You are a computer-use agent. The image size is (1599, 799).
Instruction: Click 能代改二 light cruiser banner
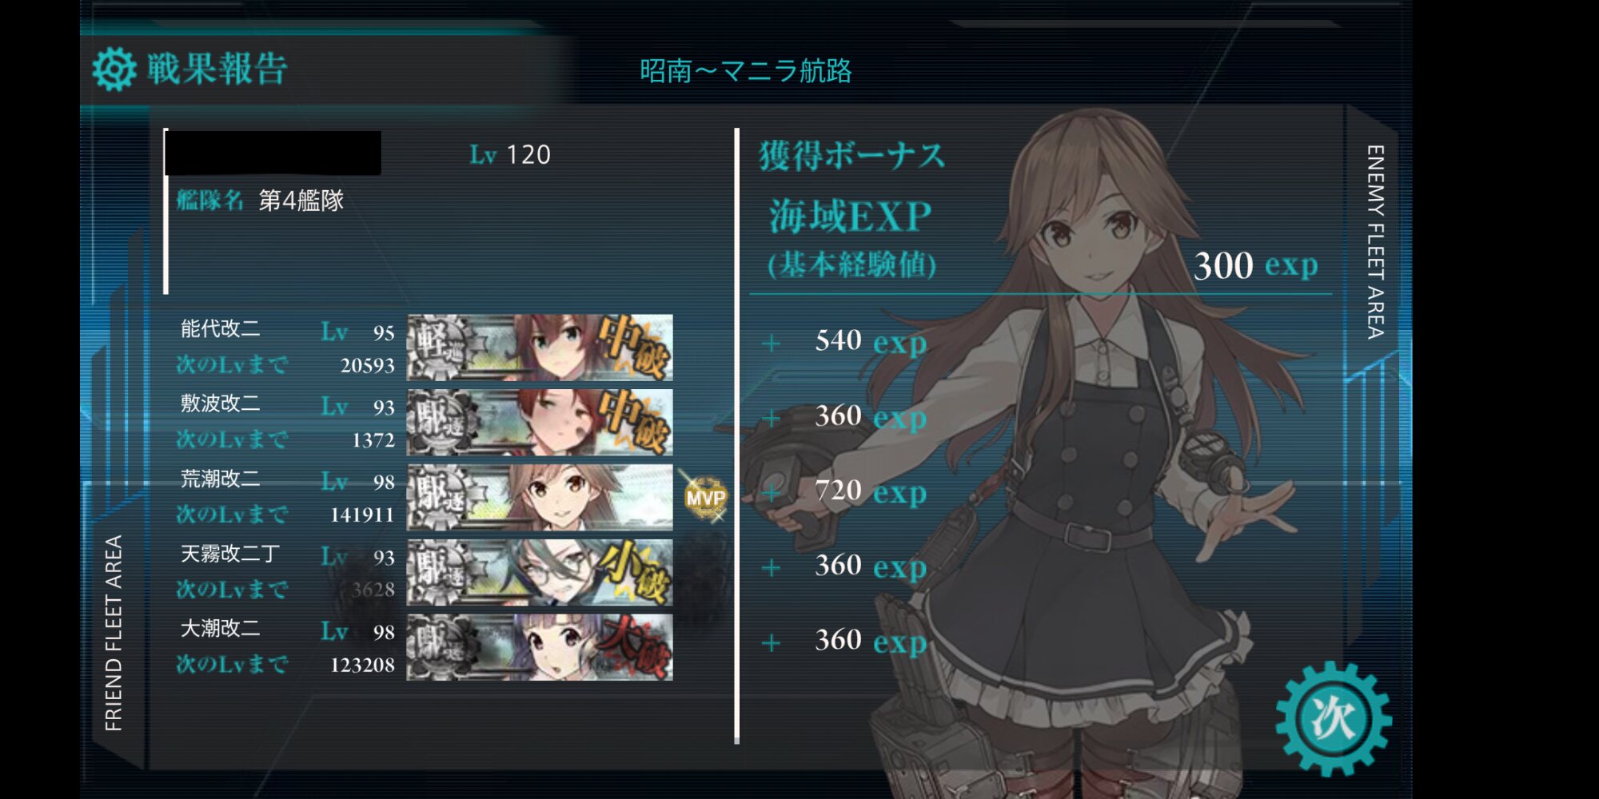coord(540,348)
